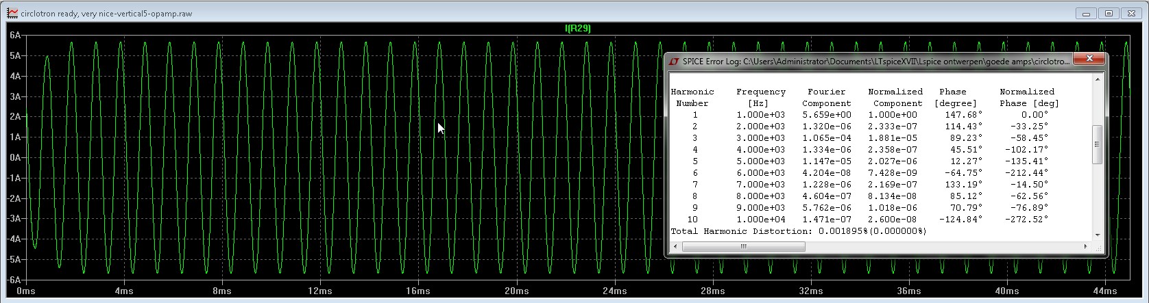This screenshot has width=1149, height=303.
Task: Select harmonic 10 frequency 1.000e+04
Action: pos(761,220)
